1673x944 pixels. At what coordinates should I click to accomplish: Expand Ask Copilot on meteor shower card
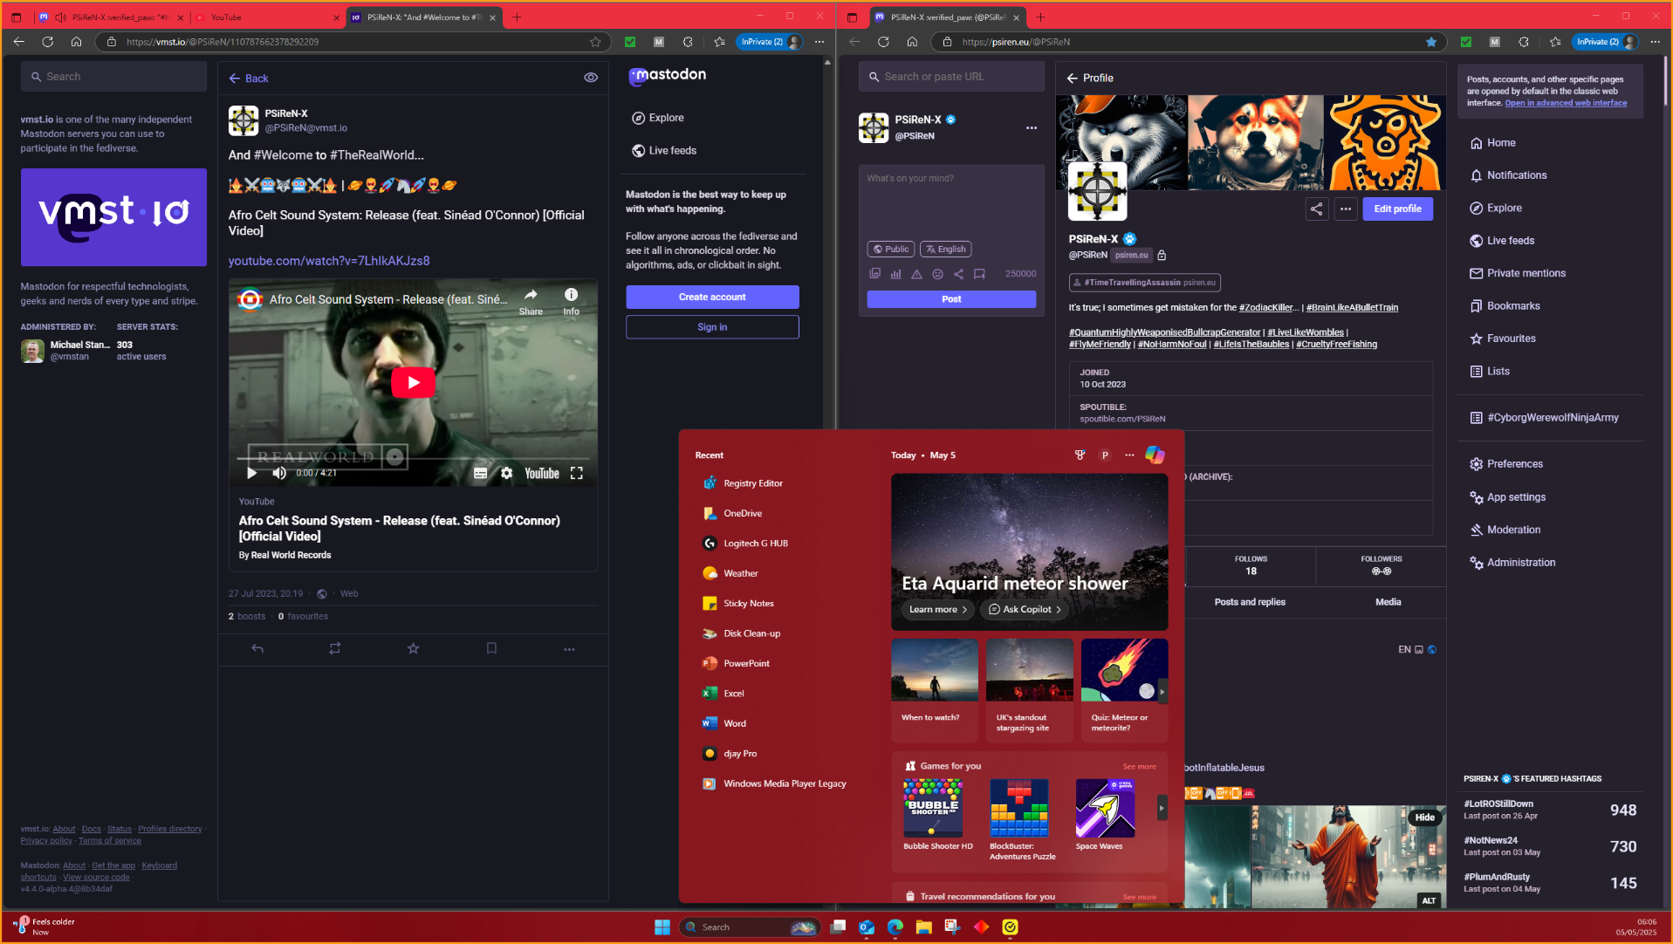point(1025,609)
